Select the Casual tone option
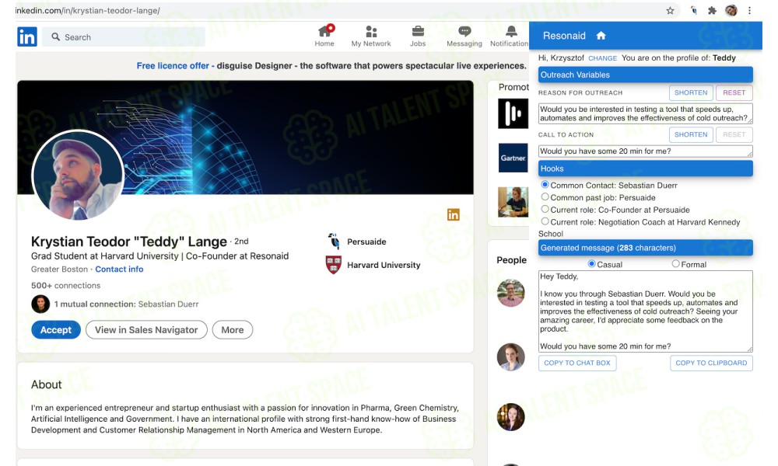Image resolution: width=778 pixels, height=466 pixels. pyautogui.click(x=591, y=264)
